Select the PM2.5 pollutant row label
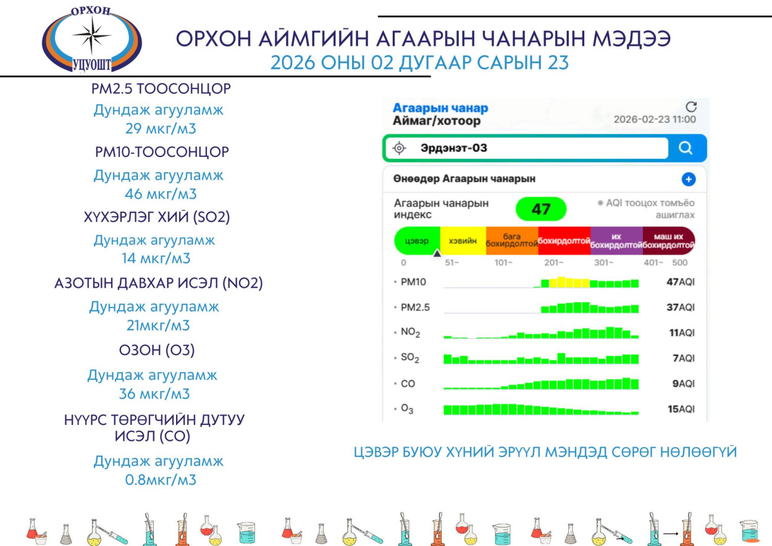 414,307
